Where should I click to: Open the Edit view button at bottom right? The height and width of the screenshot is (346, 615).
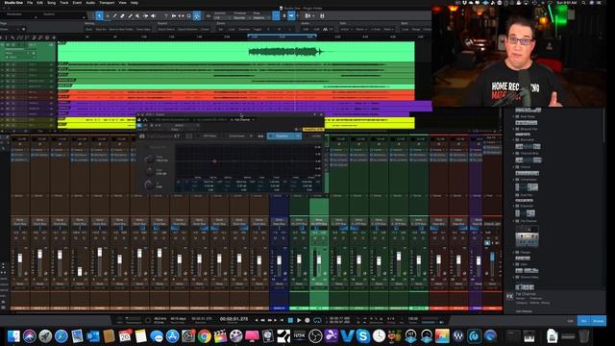point(570,321)
